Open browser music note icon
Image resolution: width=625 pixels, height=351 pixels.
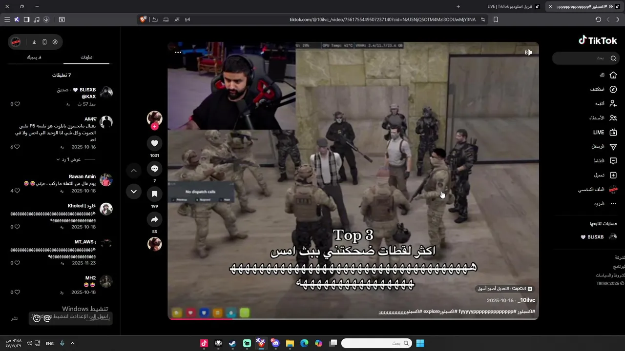[36, 19]
